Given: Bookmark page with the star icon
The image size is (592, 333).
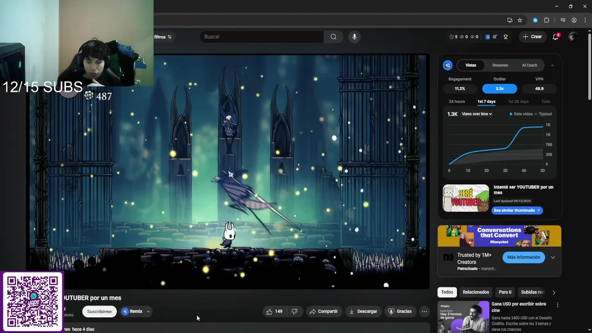Looking at the screenshot, I should (520, 20).
